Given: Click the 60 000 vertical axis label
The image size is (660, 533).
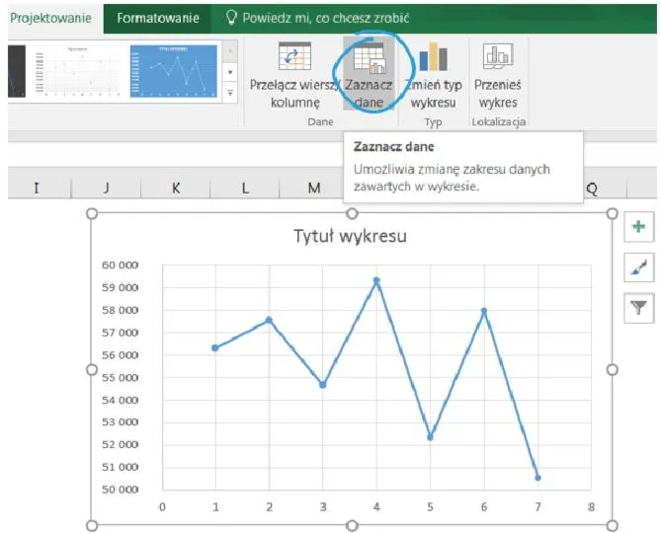Looking at the screenshot, I should coord(120,266).
